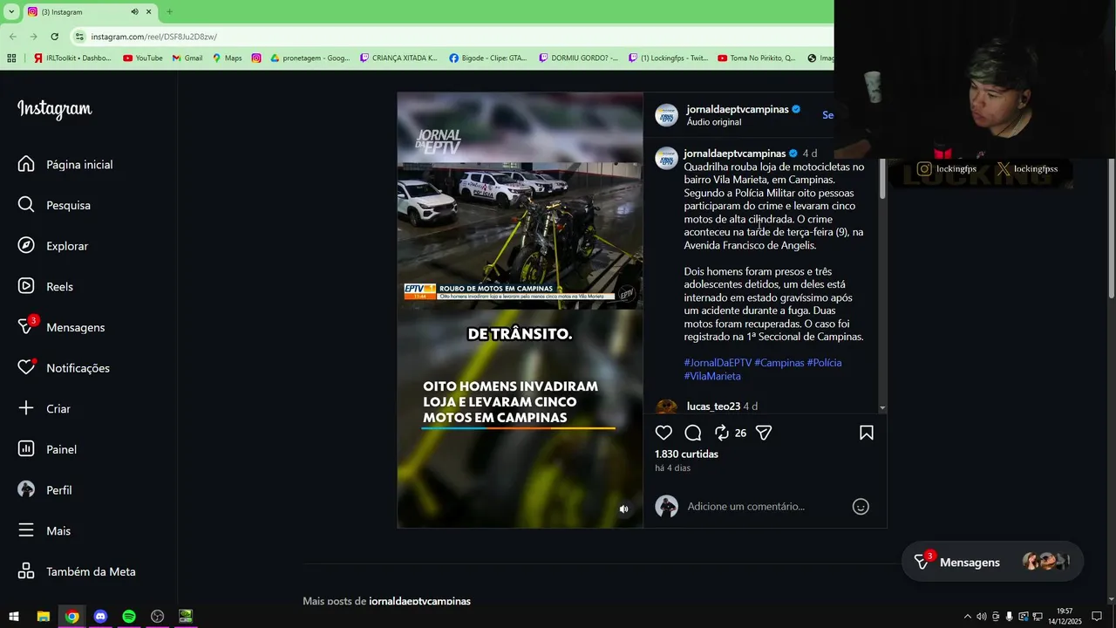The width and height of the screenshot is (1116, 628).
Task: Click the reel video to pause
Action: [x=520, y=310]
